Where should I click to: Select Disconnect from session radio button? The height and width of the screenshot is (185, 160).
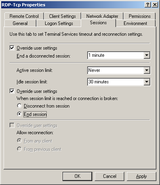coord(19,106)
